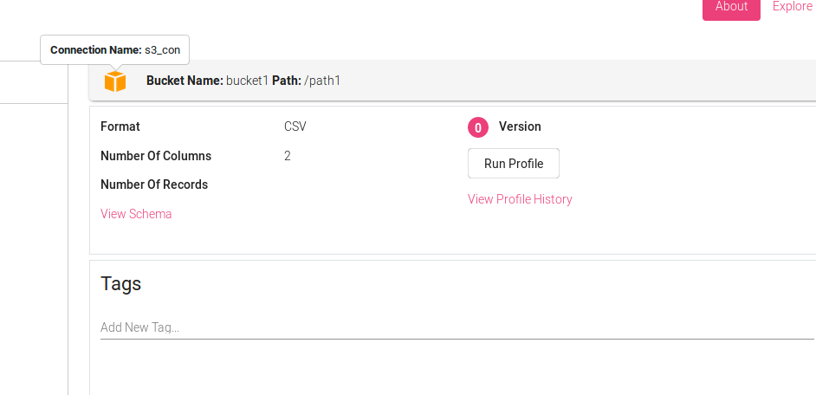Select the column count value 2
The image size is (816, 395).
(x=288, y=156)
